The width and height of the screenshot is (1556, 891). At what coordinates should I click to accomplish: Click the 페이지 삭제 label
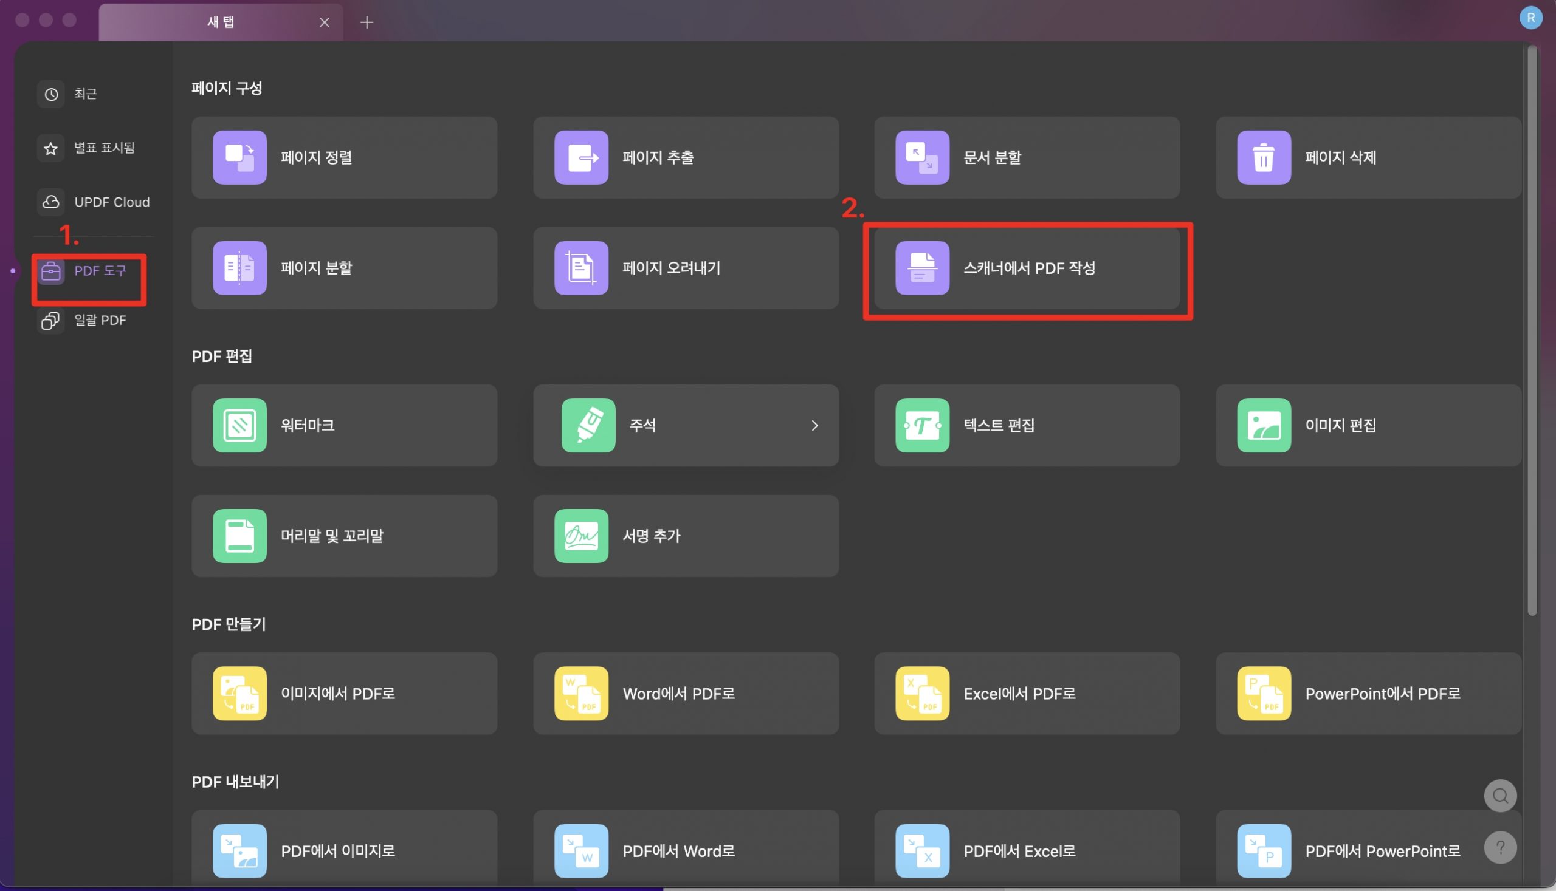click(x=1340, y=157)
